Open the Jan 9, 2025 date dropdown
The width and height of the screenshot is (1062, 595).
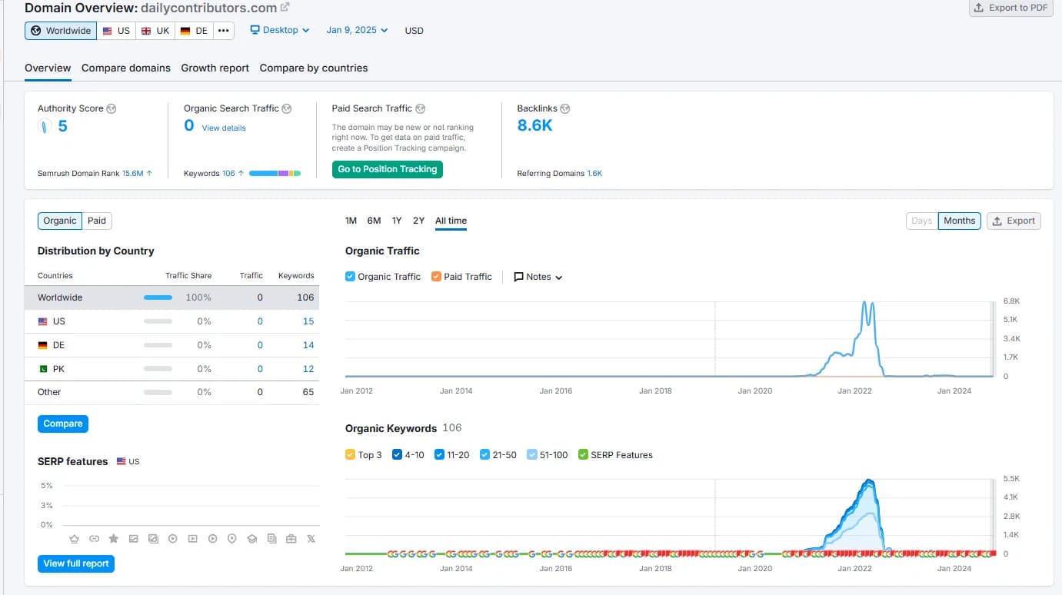coord(357,30)
